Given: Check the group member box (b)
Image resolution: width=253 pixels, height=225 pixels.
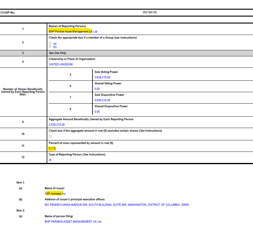Looking at the screenshot, I should [x=50, y=47].
